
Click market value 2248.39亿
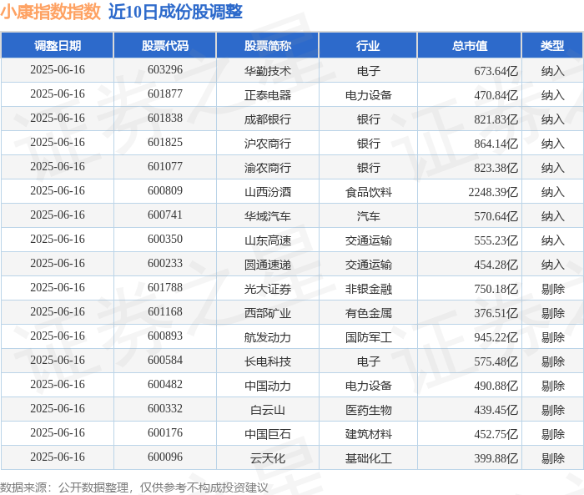point(493,192)
